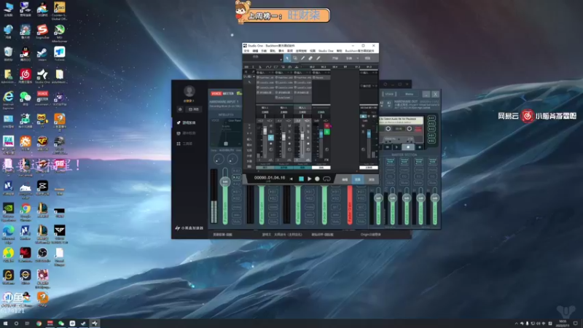Click Voicemeeter Hardware Input 1 fader knob
This screenshot has width=583, height=328.
pyautogui.click(x=225, y=181)
